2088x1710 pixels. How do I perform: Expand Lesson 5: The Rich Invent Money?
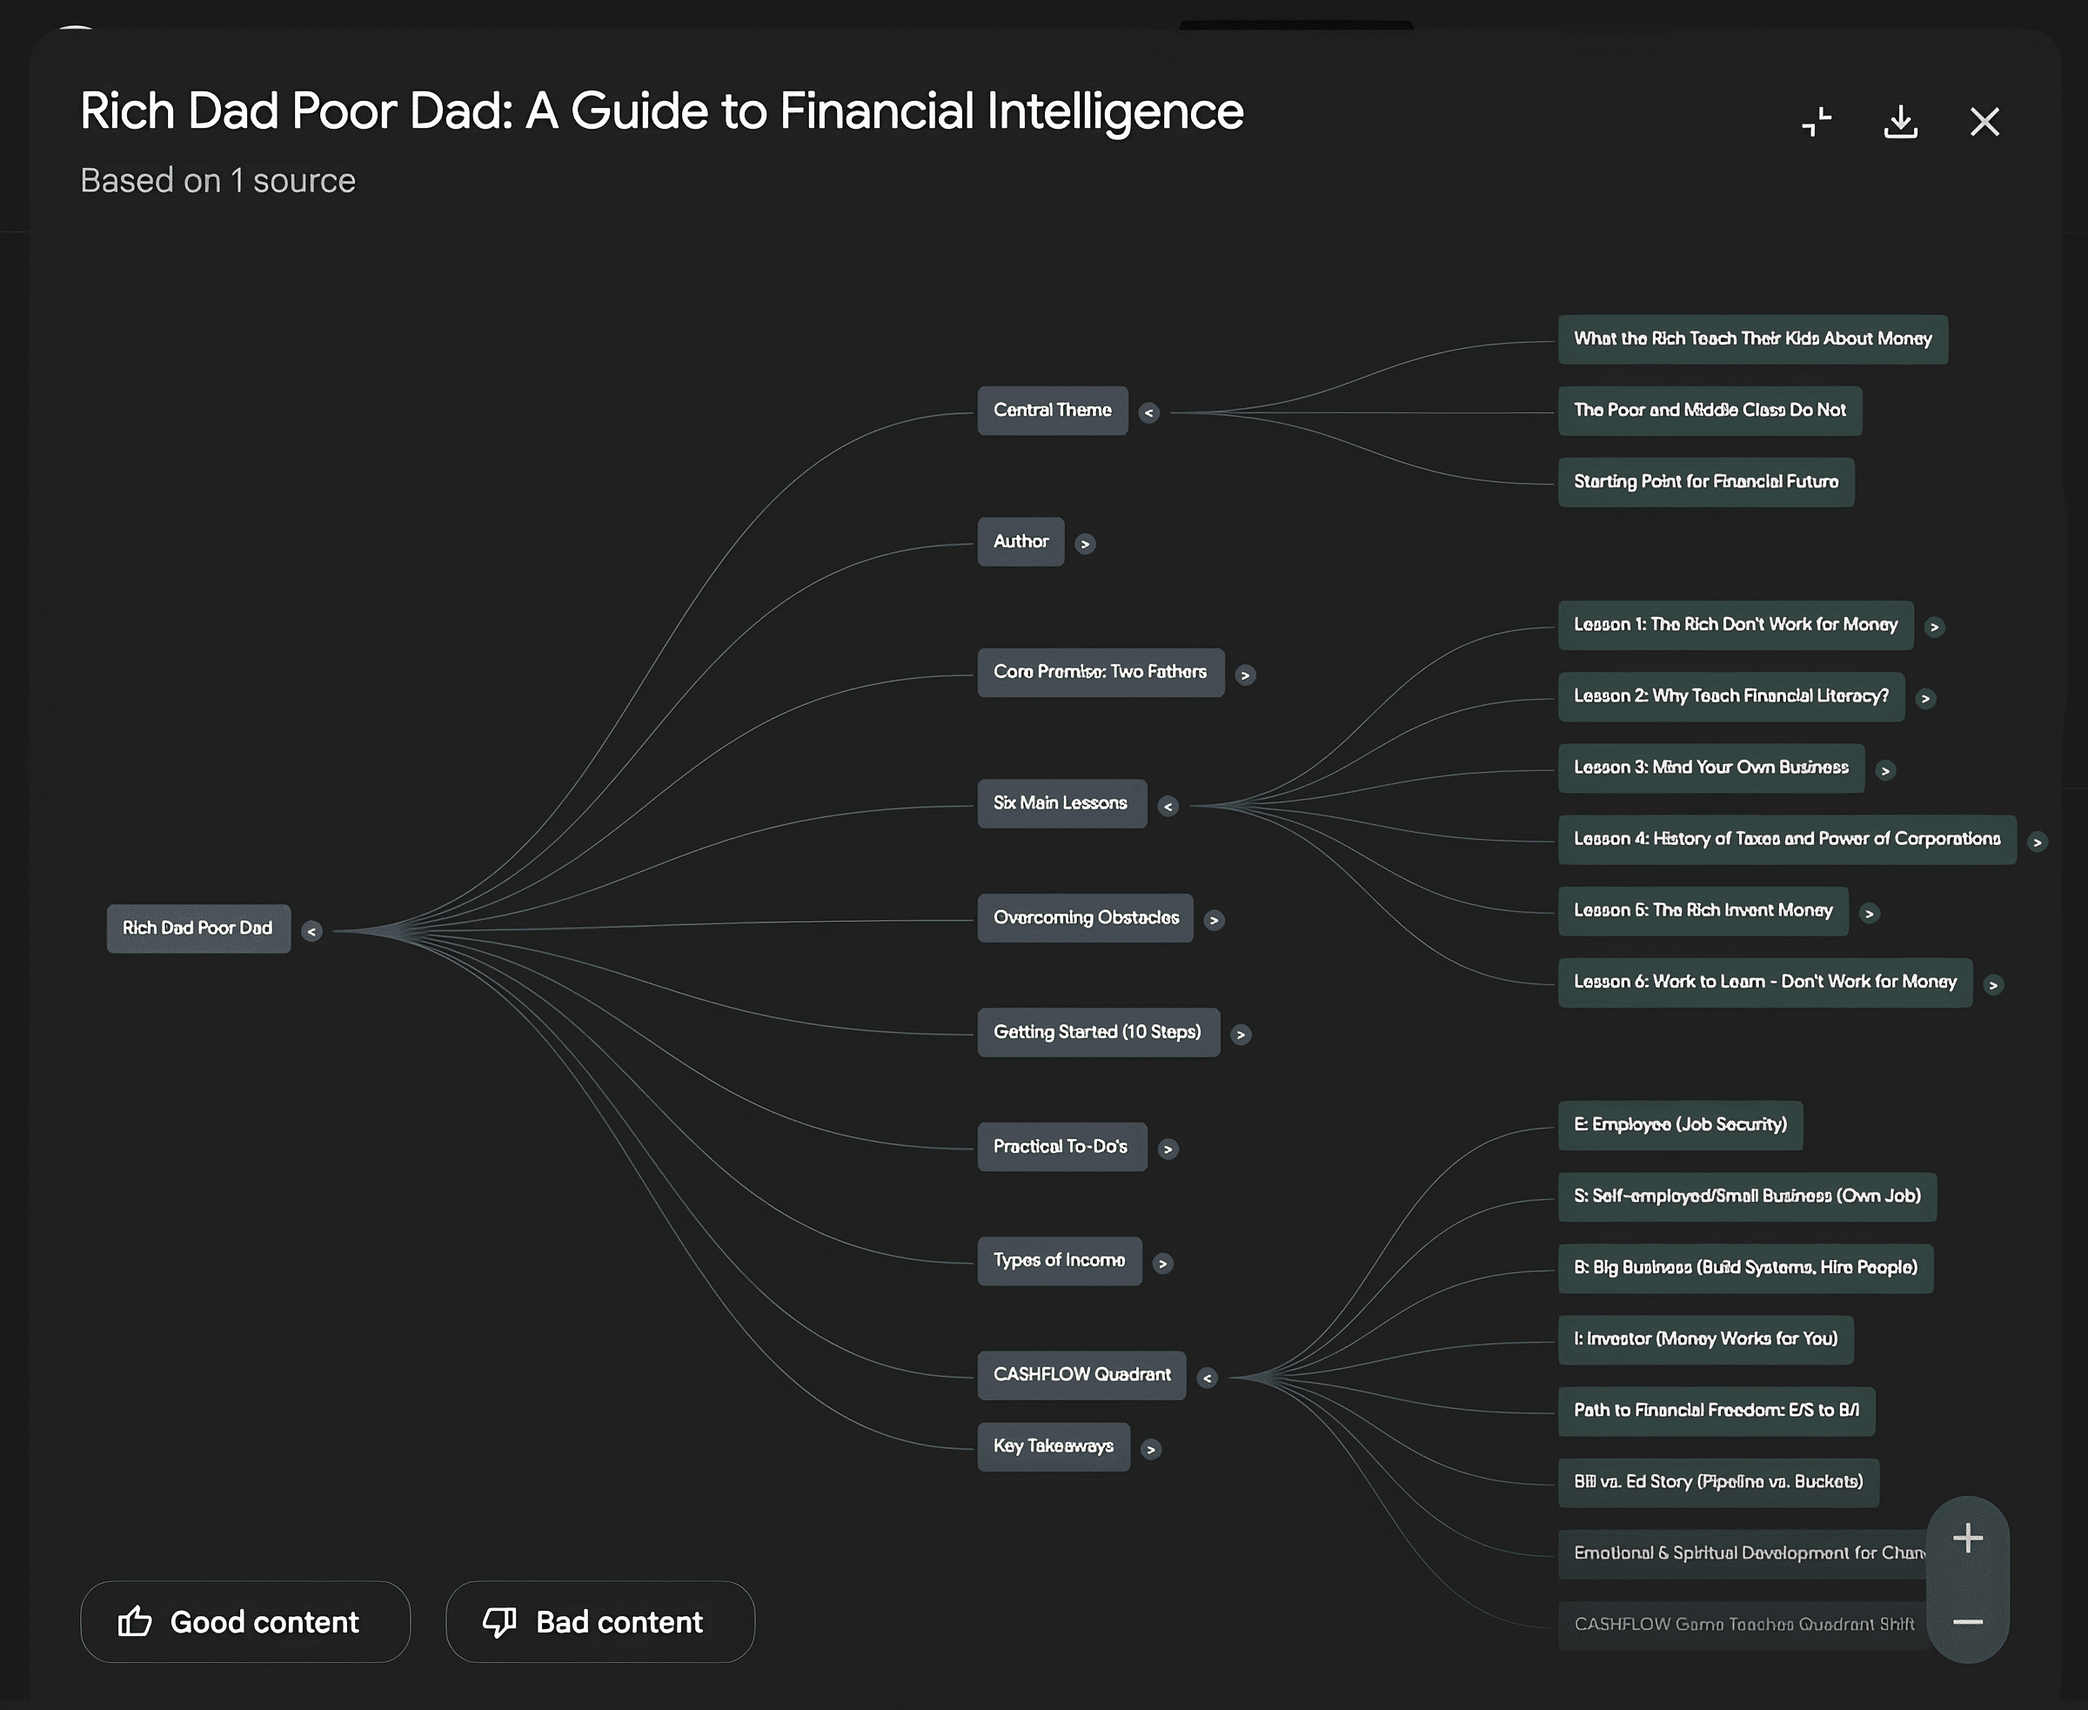[1870, 913]
